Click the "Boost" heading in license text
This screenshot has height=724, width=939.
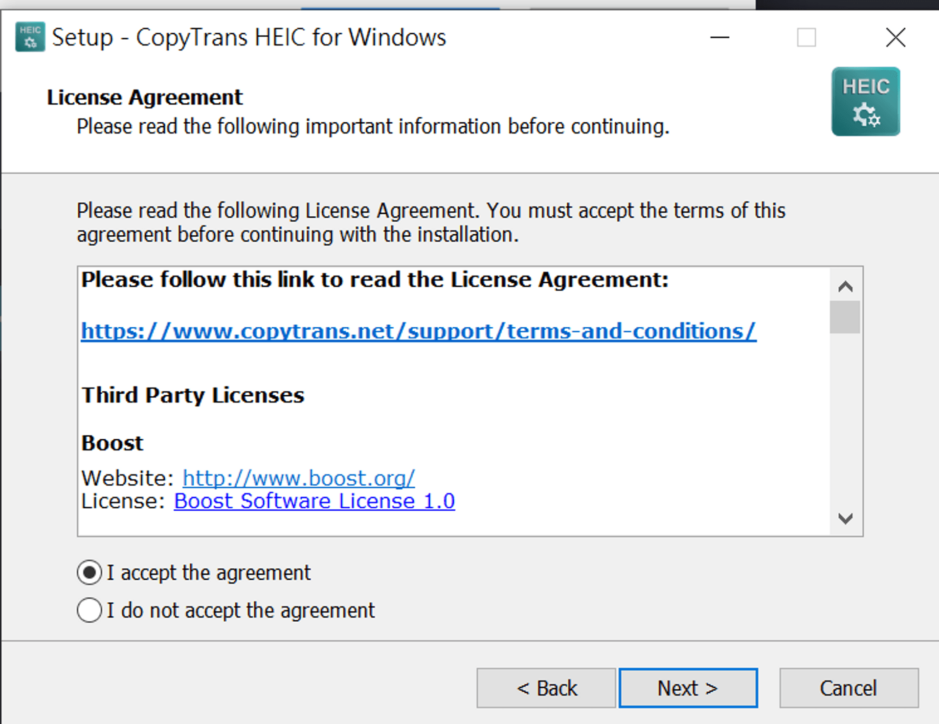point(112,443)
